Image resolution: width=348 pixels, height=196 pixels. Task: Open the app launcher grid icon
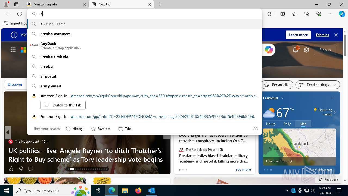[13, 50]
